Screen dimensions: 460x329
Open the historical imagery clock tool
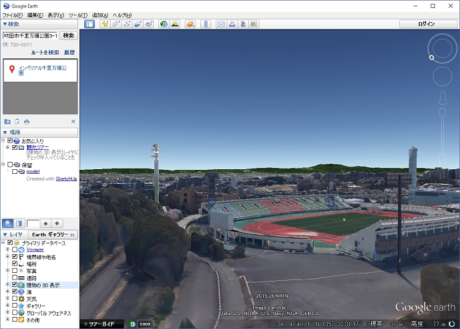coord(164,24)
